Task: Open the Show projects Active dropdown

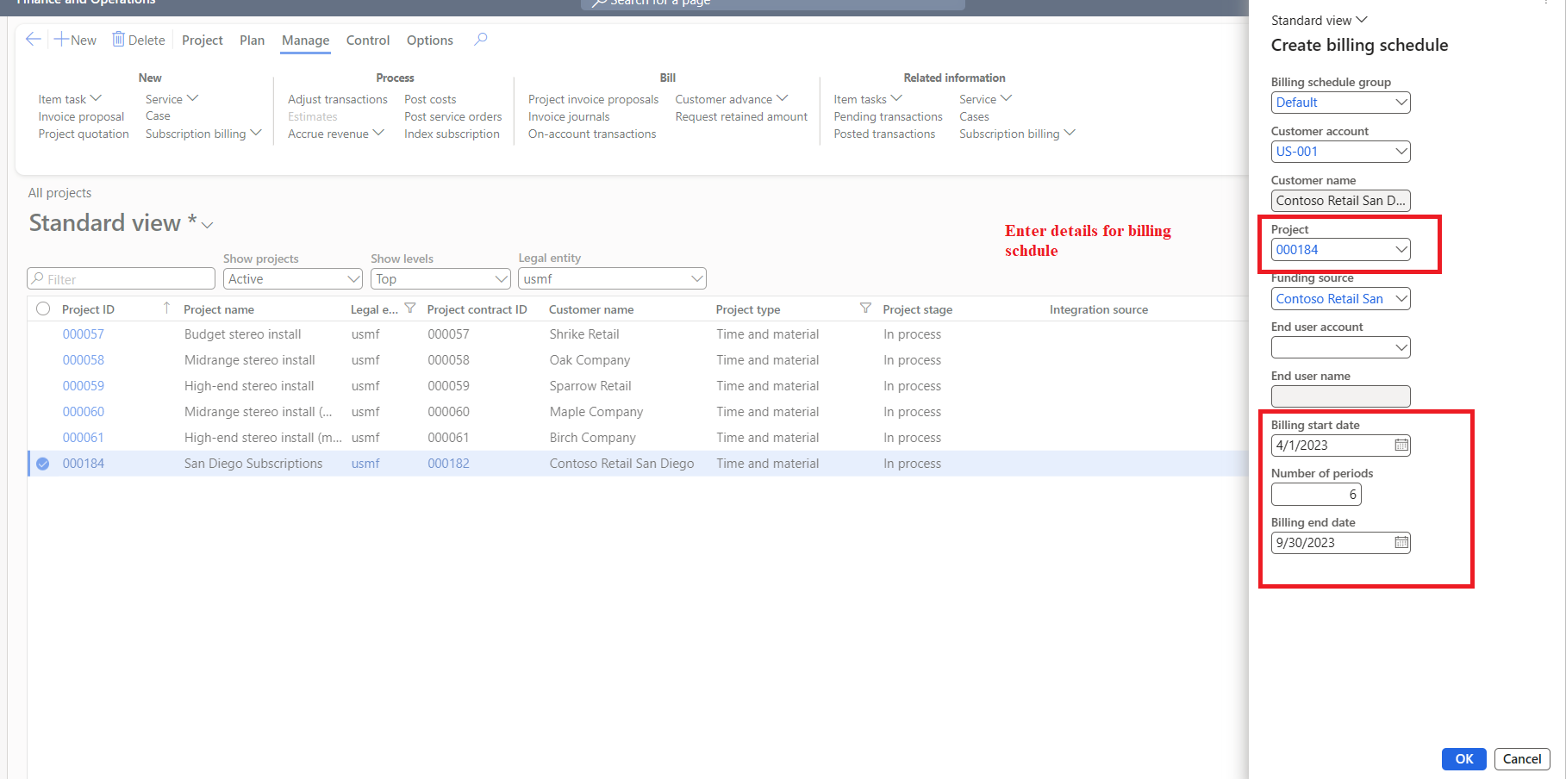Action: (352, 278)
